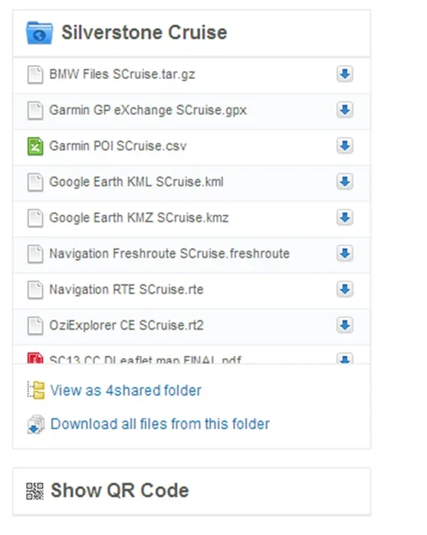
Task: Download OziExplorer CE SCruise.rt2 arrow icon
Action: click(x=345, y=325)
